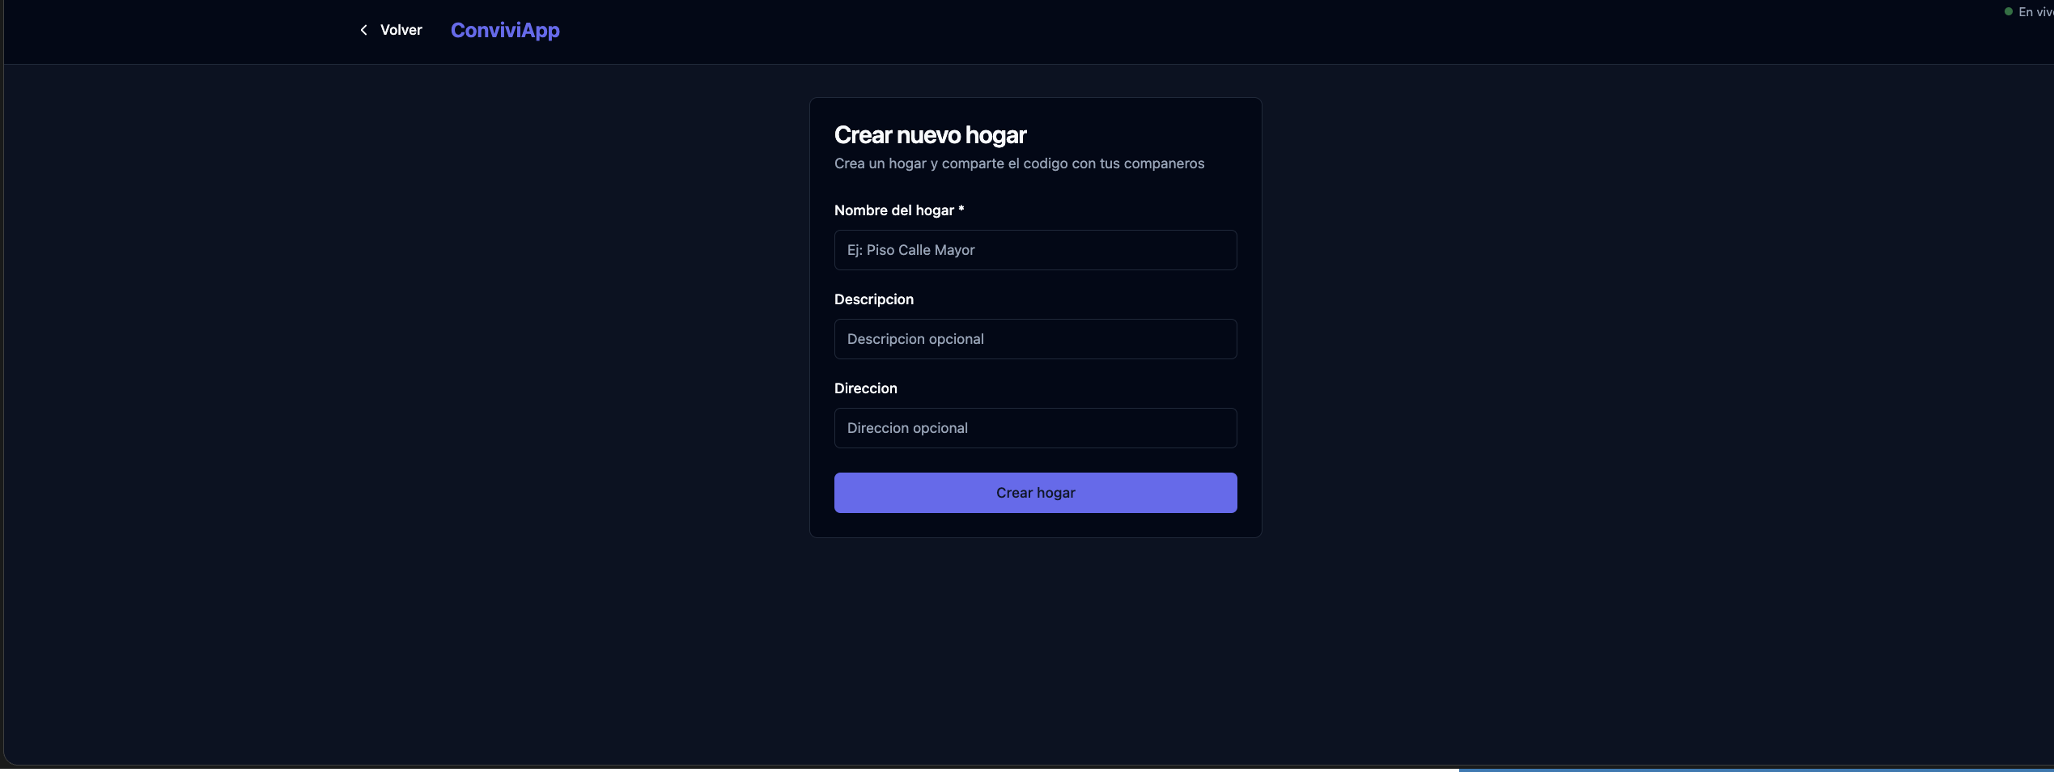
Task: Go back via the Volver link
Action: (401, 30)
